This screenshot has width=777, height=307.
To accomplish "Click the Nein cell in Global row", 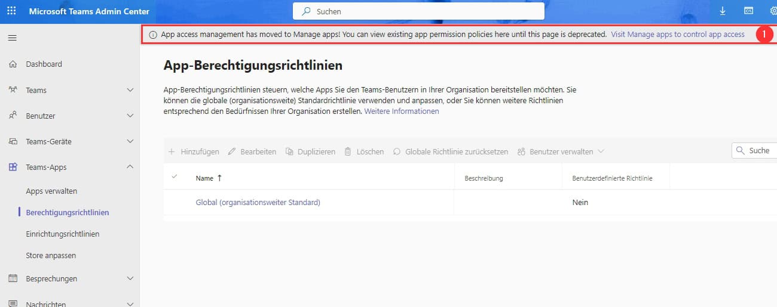I will 580,203.
